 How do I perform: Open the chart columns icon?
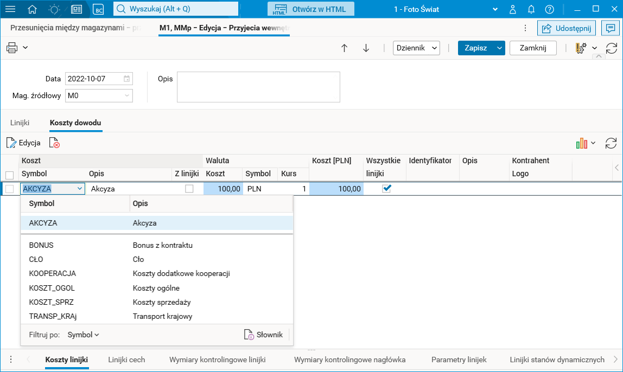point(582,143)
